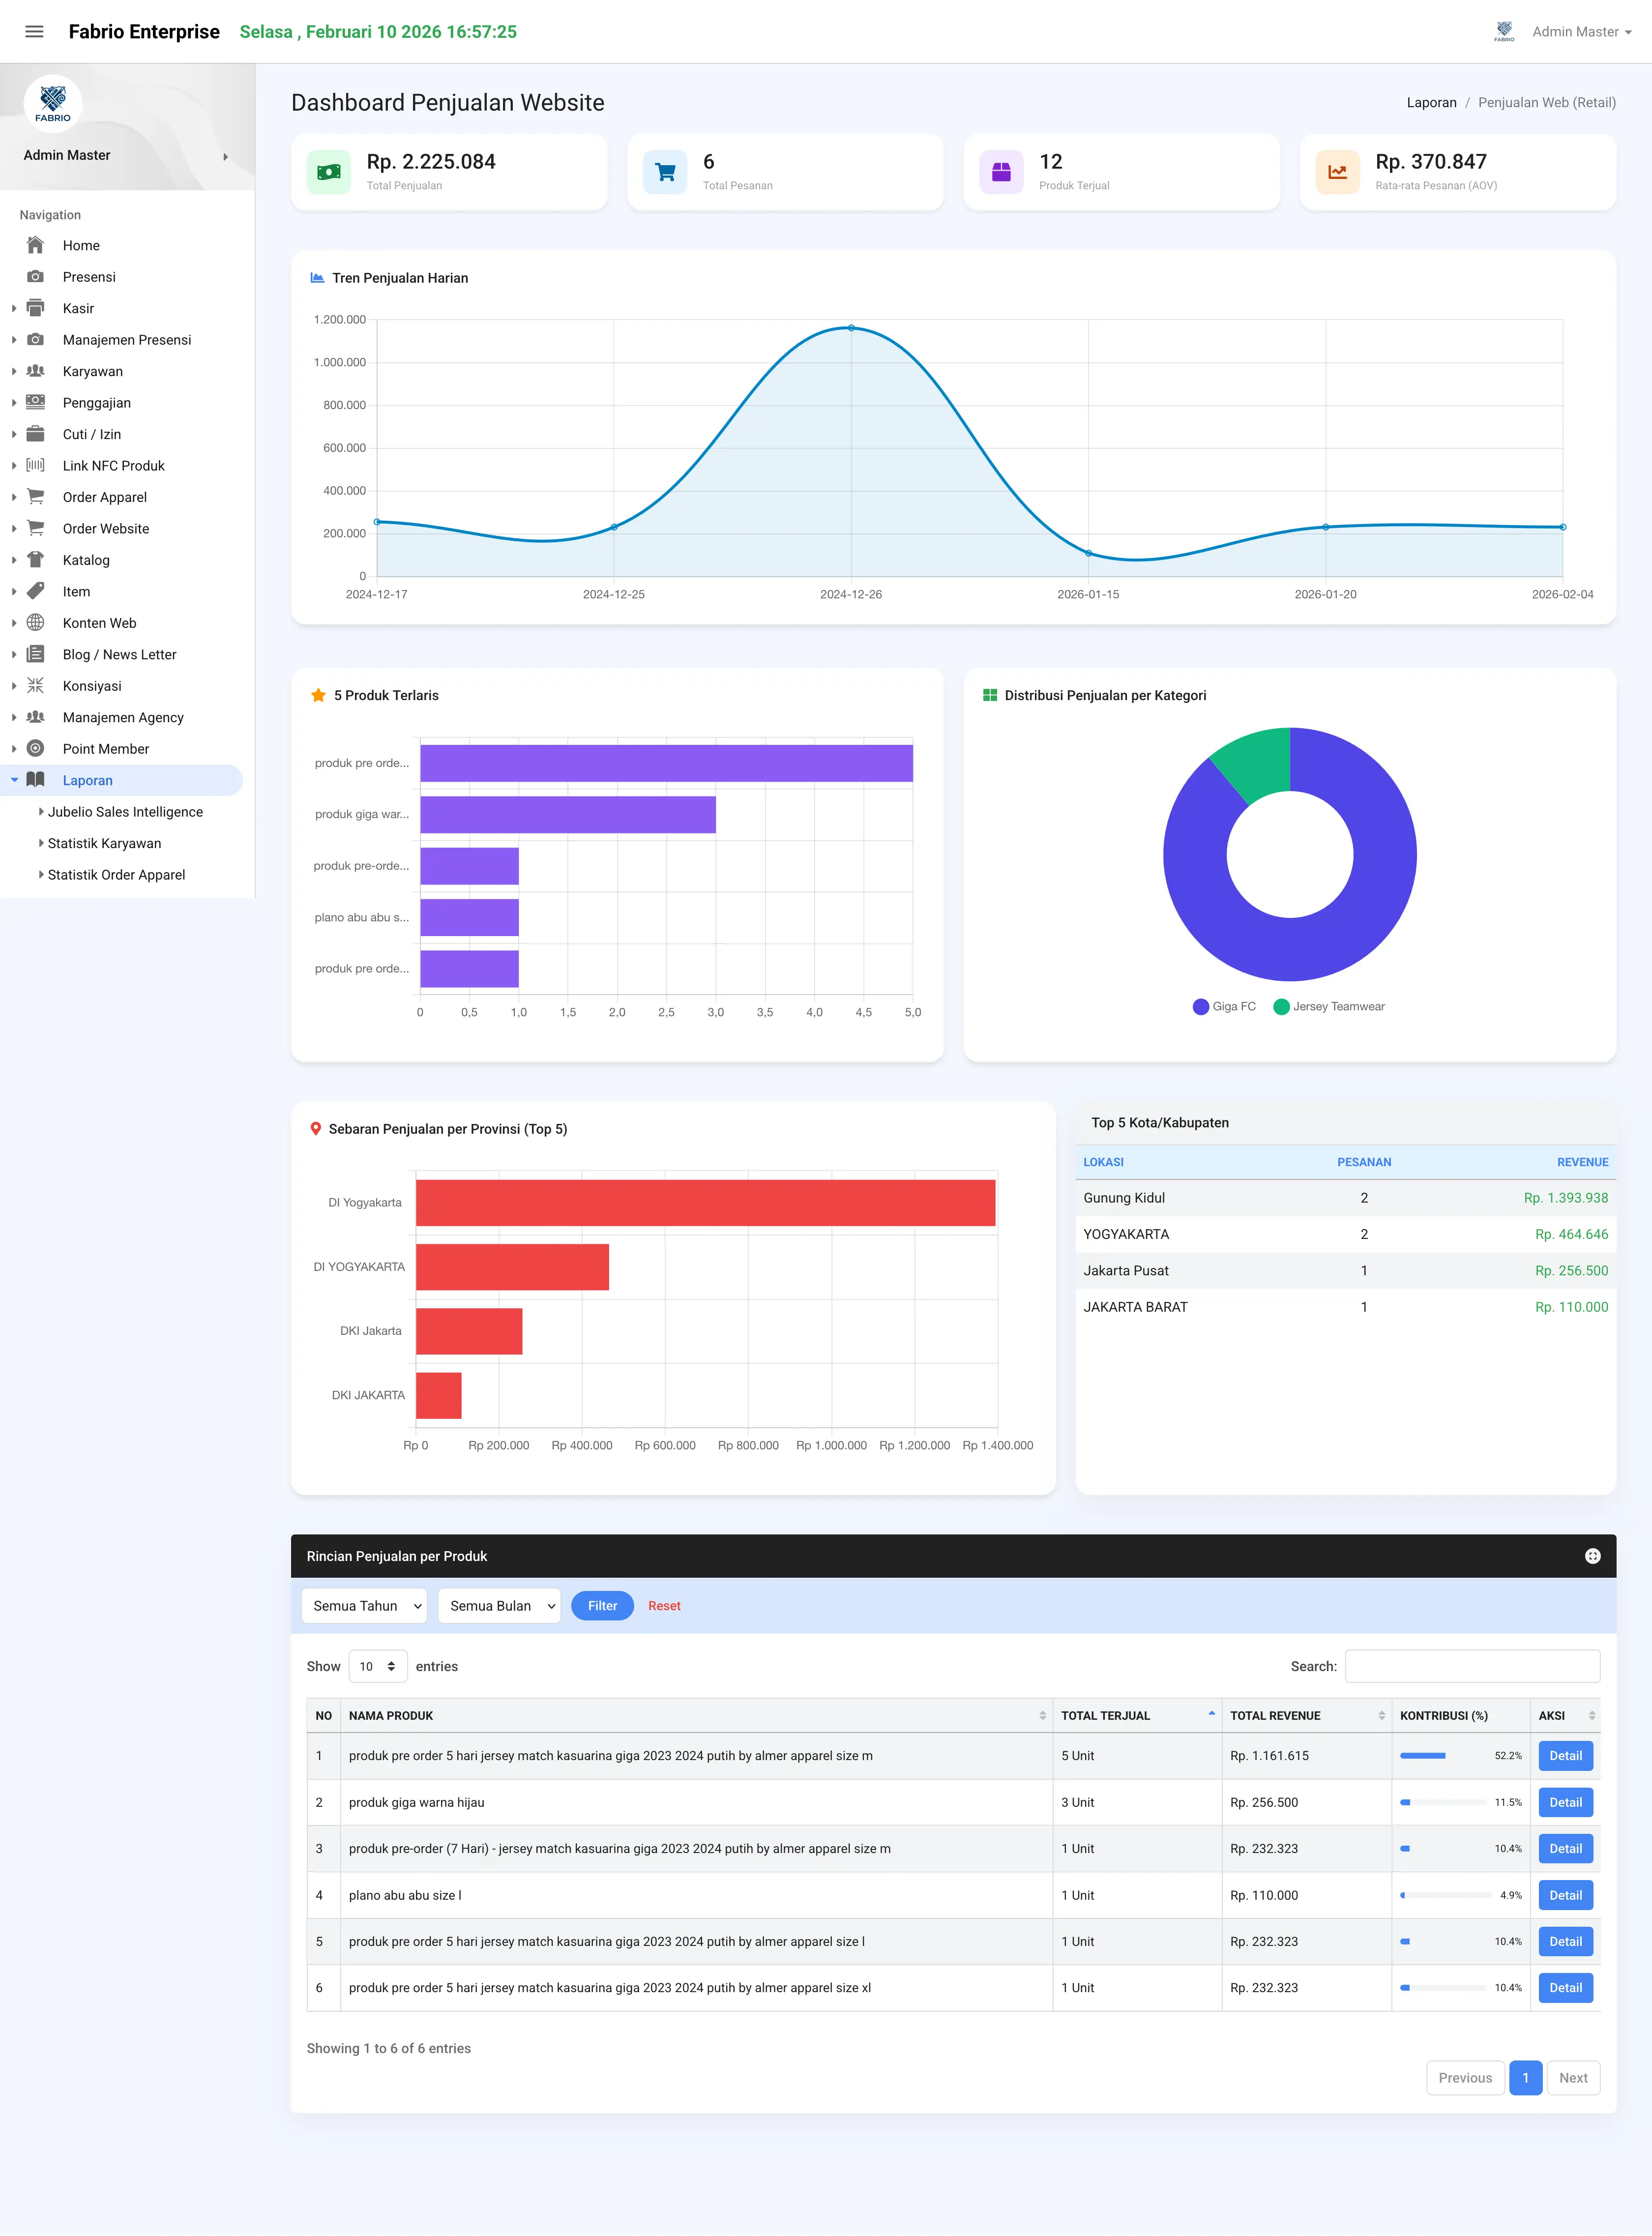This screenshot has width=1652, height=2236.
Task: Open the show entries count selector
Action: point(378,1666)
